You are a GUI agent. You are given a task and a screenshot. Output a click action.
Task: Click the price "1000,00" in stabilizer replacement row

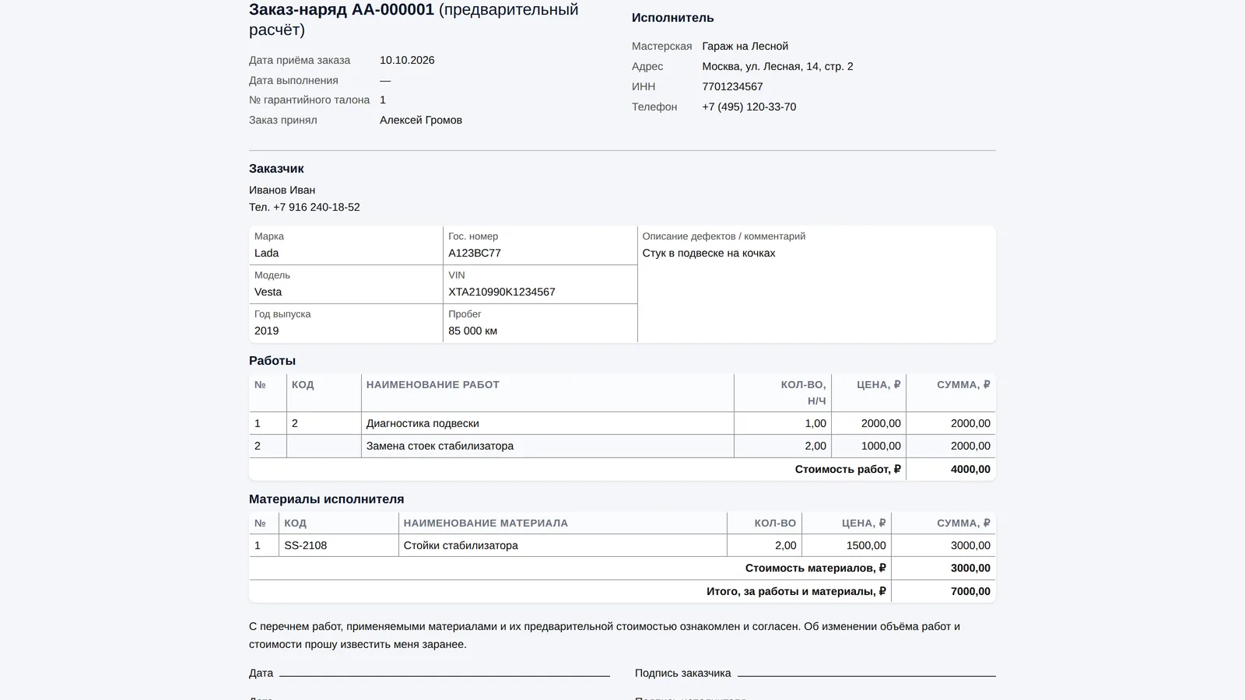pyautogui.click(x=881, y=446)
